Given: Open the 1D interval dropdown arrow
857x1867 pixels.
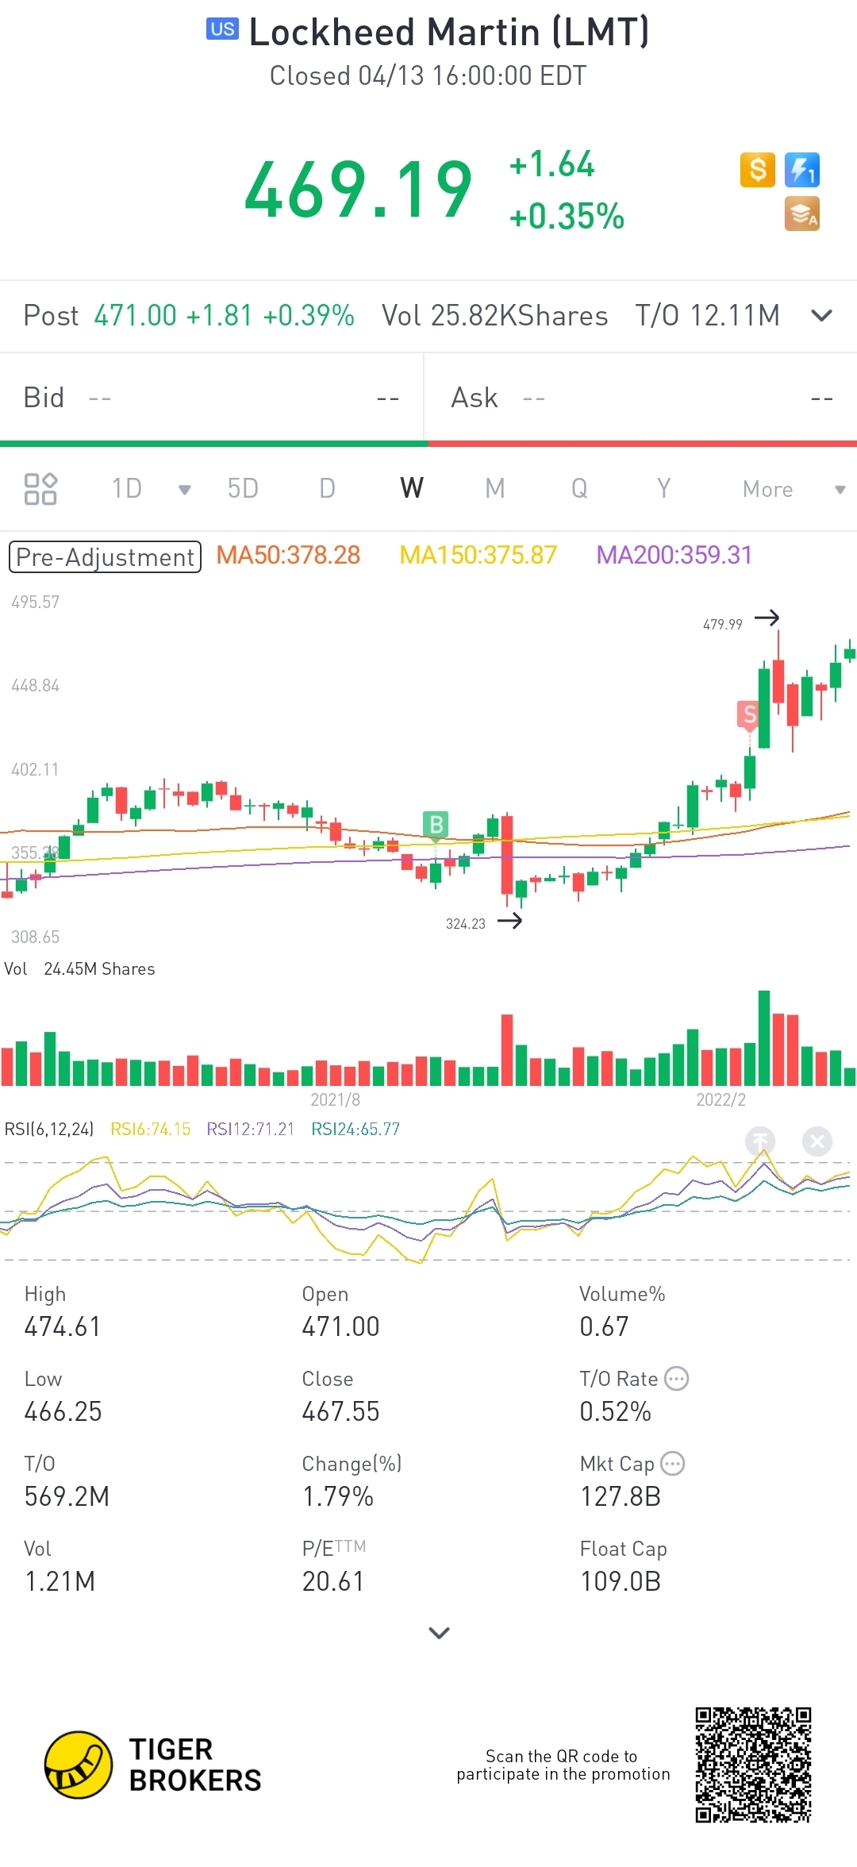Looking at the screenshot, I should (184, 490).
